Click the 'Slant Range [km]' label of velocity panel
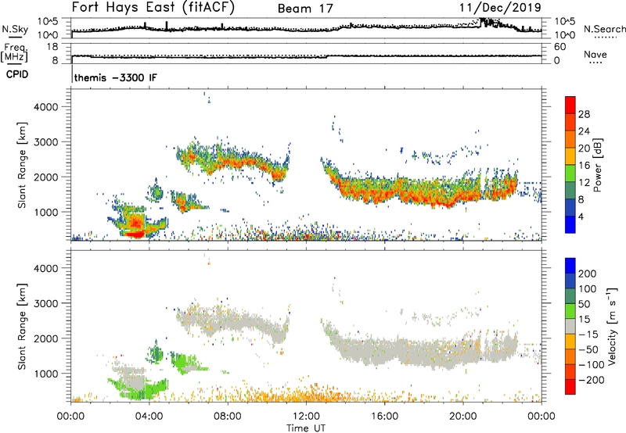 coord(22,326)
